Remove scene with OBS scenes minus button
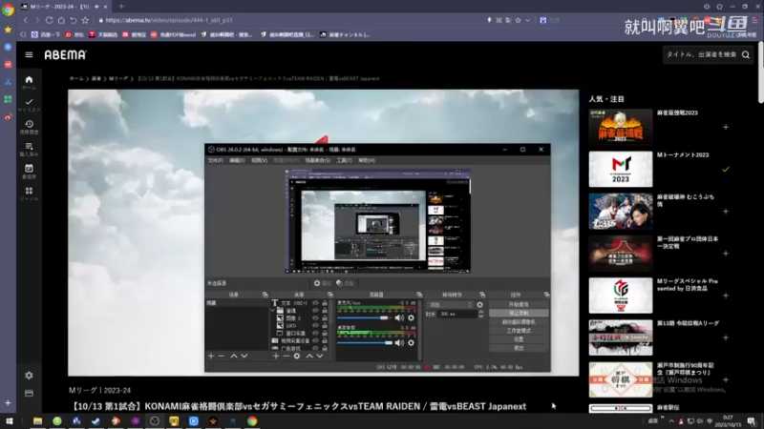 click(222, 356)
